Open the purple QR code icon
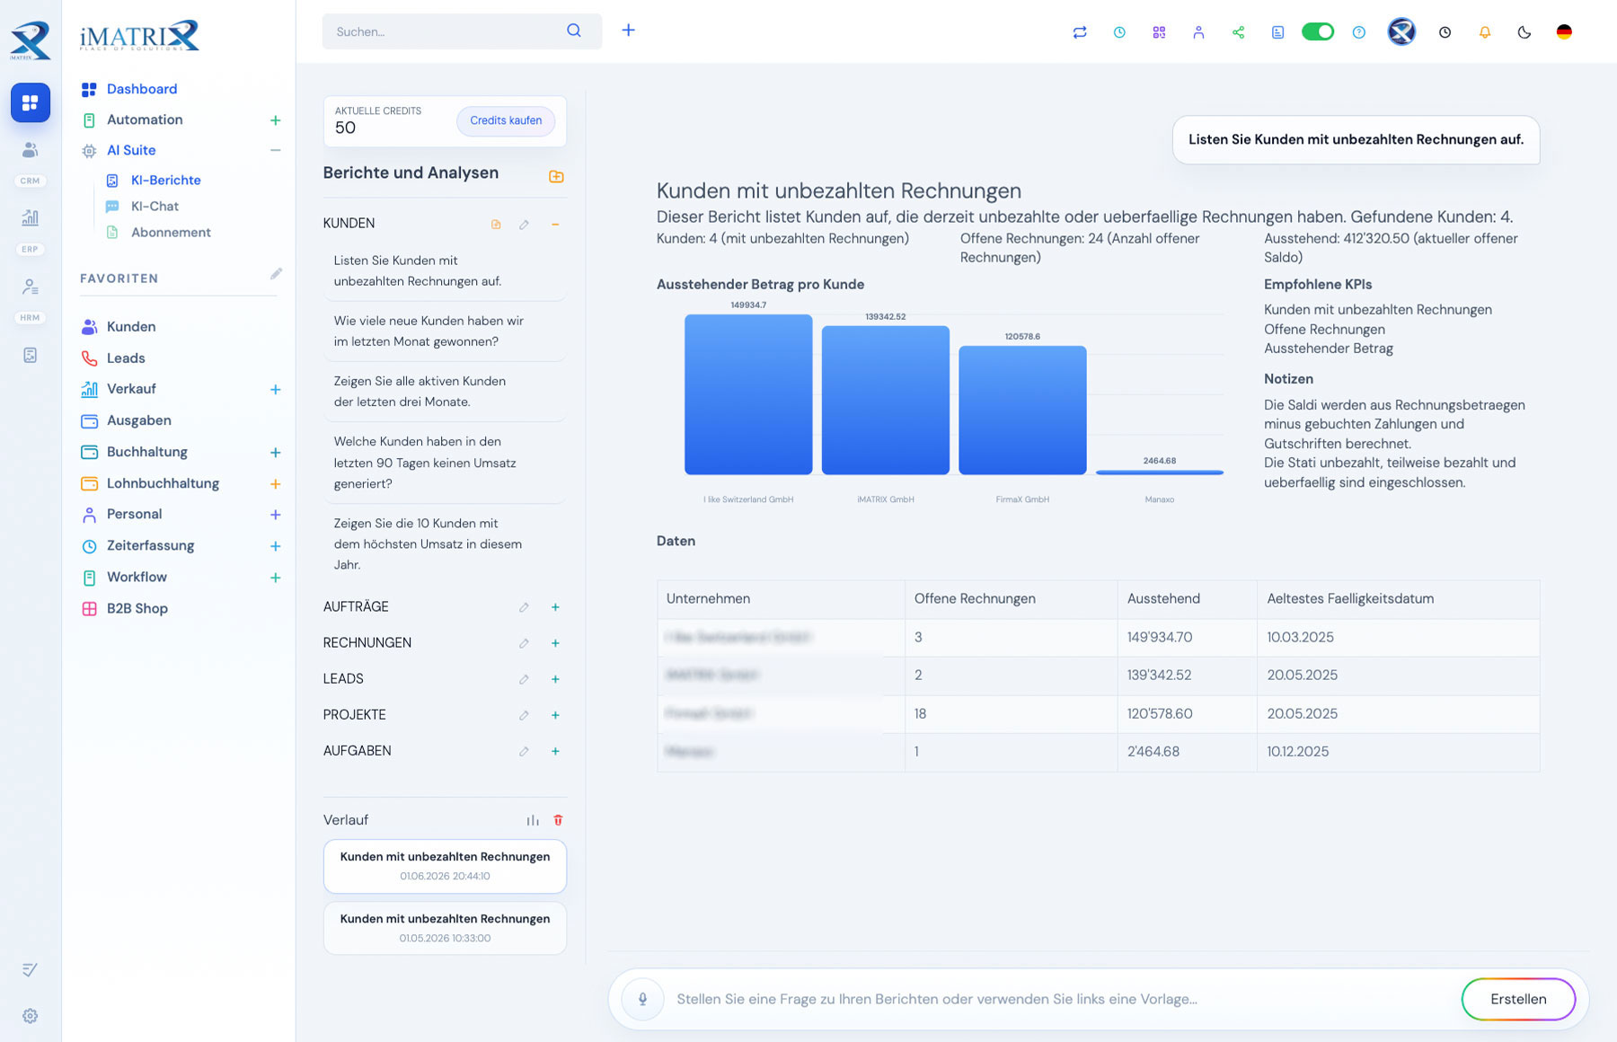The height and width of the screenshot is (1042, 1617). coord(1159,32)
